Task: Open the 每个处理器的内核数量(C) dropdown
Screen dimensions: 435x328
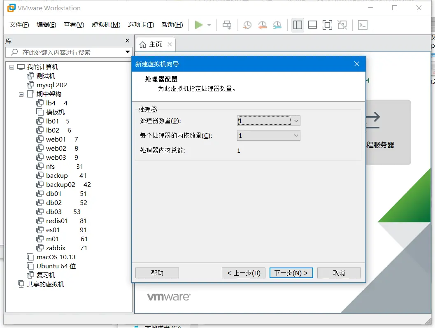Action: coord(269,135)
